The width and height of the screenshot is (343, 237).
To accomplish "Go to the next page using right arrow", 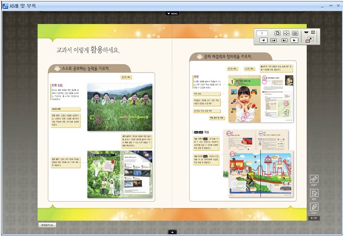I will point(294,40).
